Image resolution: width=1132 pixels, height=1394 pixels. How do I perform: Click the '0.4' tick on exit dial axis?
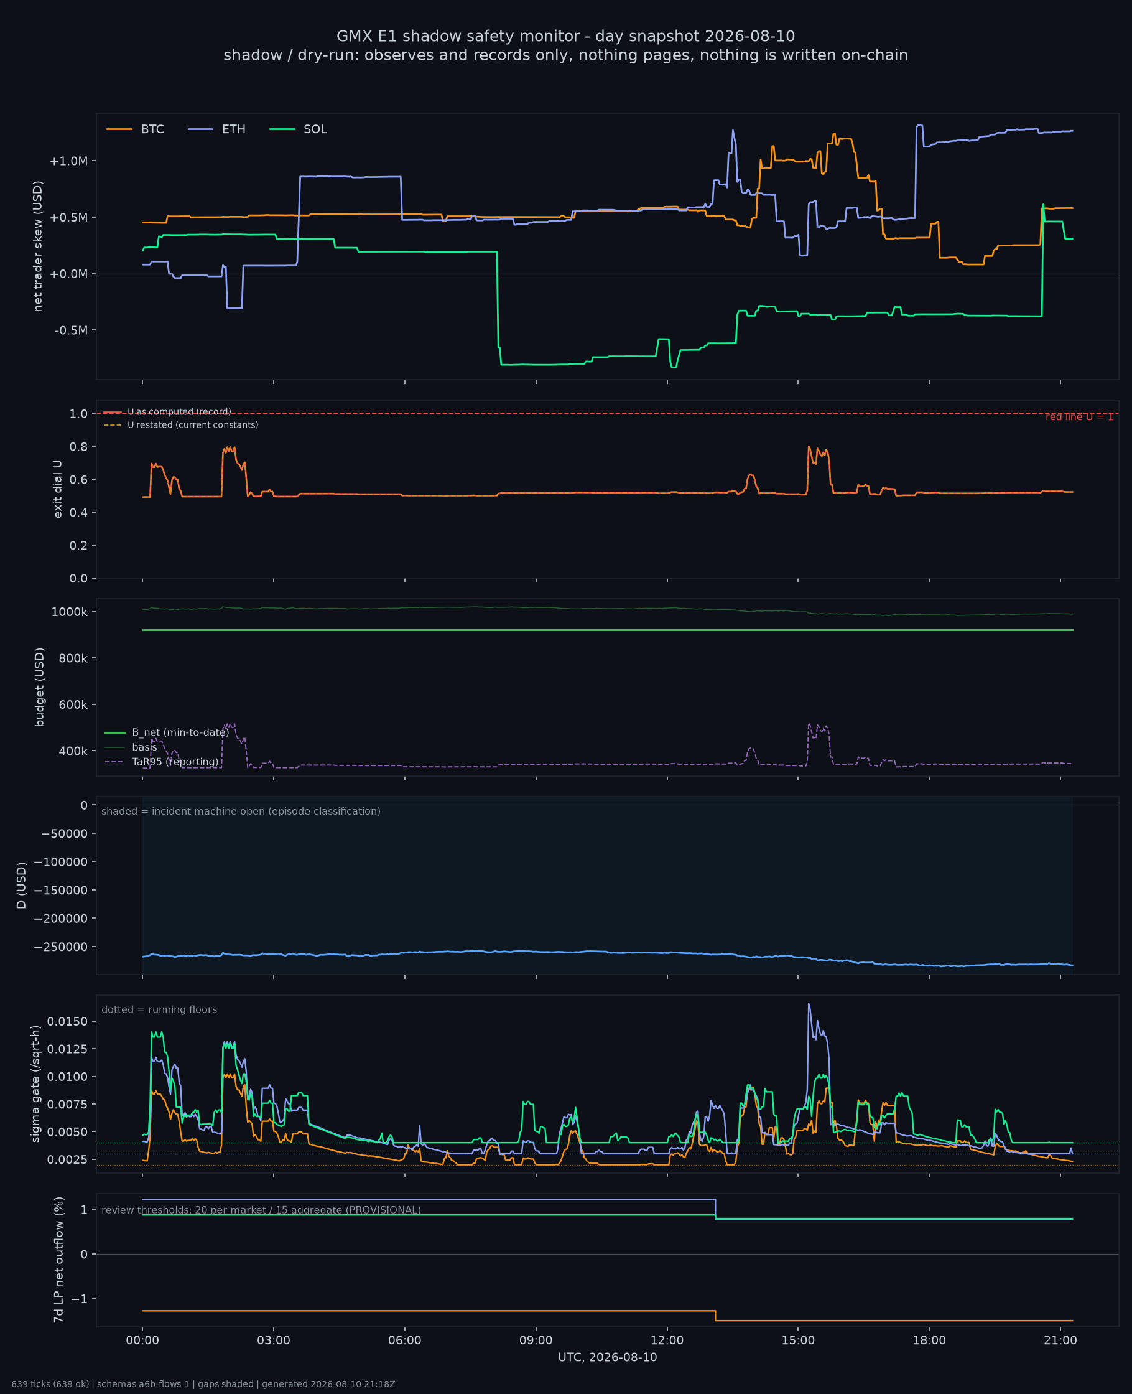click(x=79, y=513)
